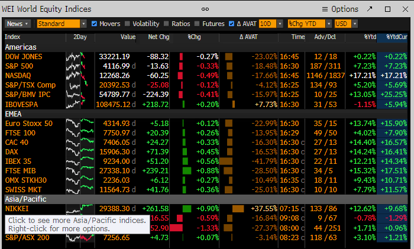Click the FTSE MIB green movers bar
Screen dimensions: 414x249
click(x=187, y=171)
